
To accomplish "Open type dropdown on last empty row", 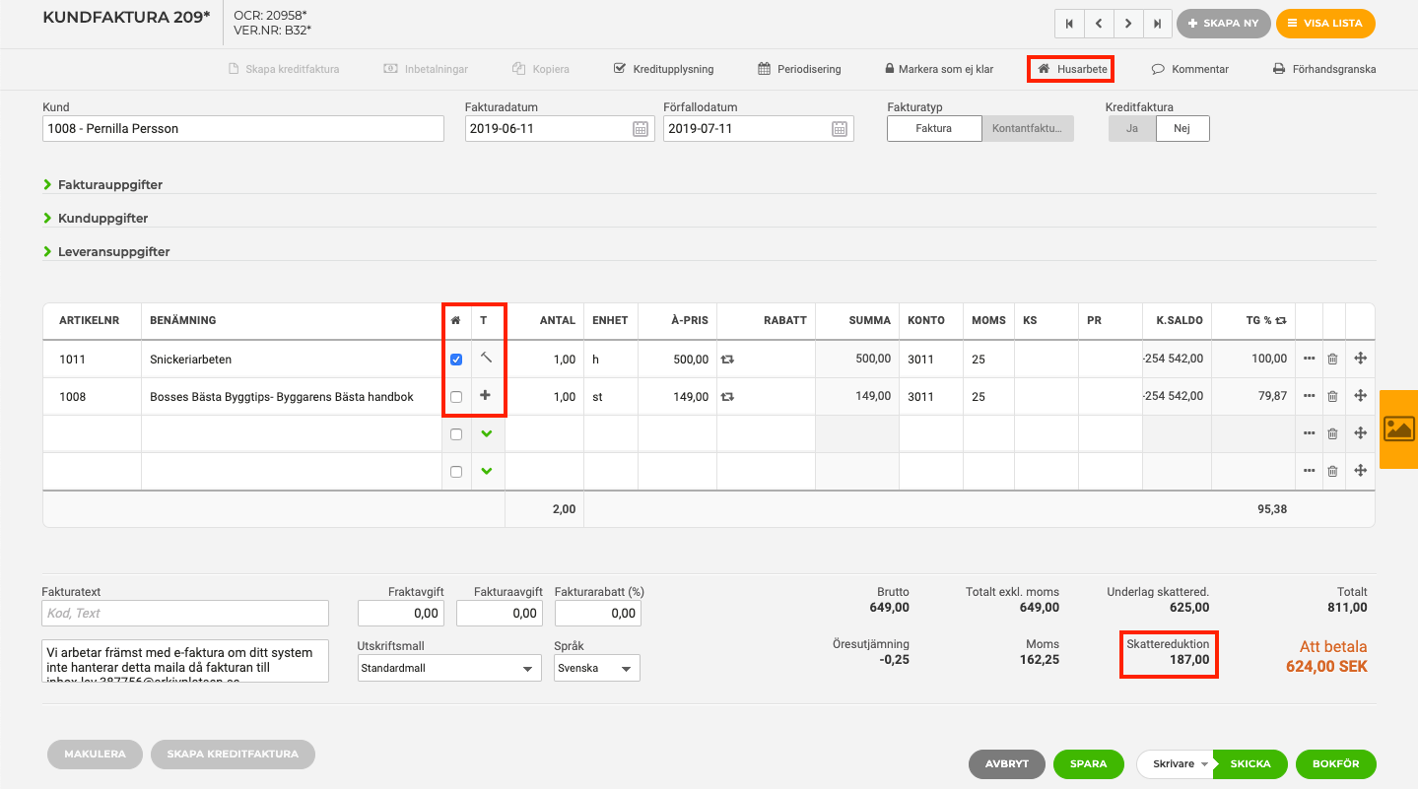I will click(x=487, y=471).
